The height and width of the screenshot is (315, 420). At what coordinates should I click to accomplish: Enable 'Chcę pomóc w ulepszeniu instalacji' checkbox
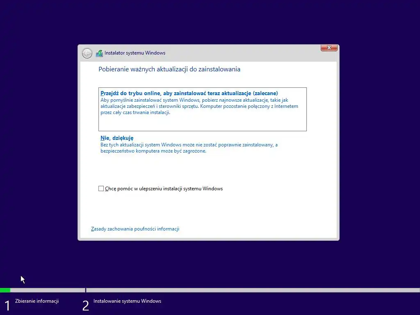point(101,189)
